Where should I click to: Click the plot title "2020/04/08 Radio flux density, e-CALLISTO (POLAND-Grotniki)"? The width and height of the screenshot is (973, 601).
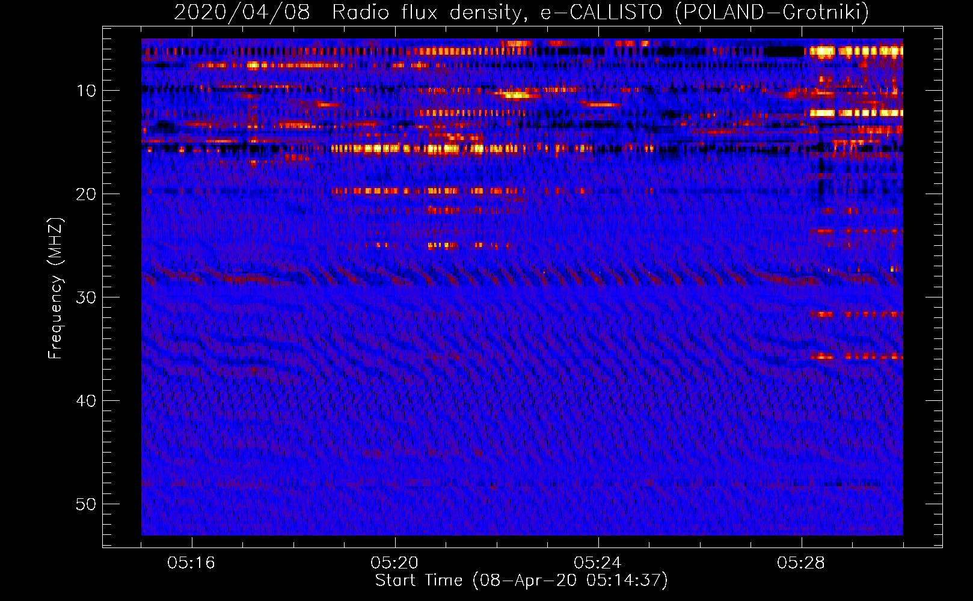[521, 12]
